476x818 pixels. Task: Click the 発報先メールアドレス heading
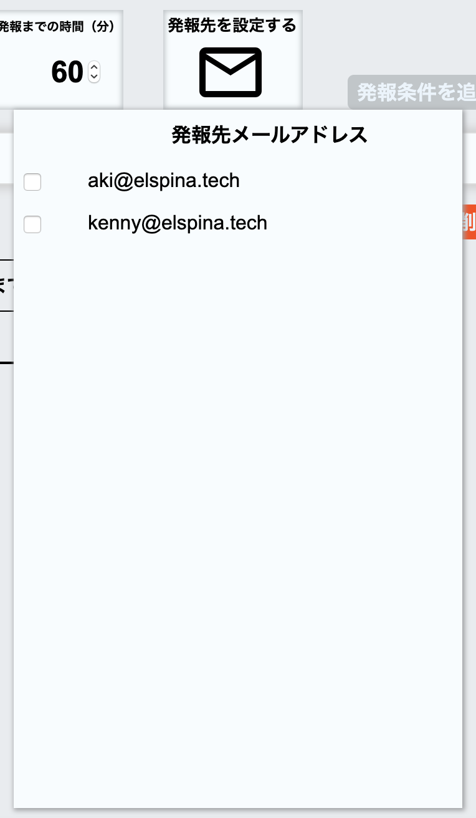269,135
